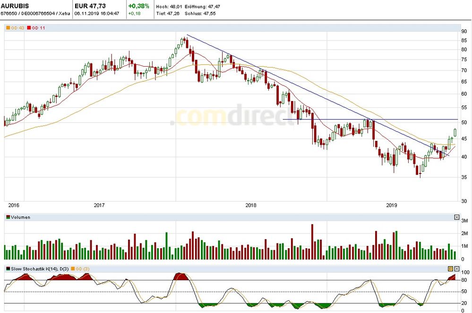Close the Slow Stochastik indicator panel
The width and height of the screenshot is (472, 313).
(456, 269)
